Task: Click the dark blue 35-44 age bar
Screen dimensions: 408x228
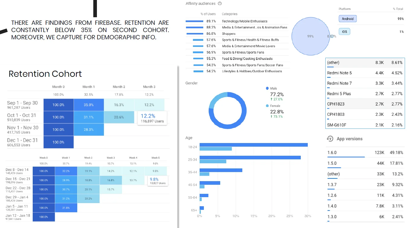Action: pyautogui.click(x=221, y=170)
